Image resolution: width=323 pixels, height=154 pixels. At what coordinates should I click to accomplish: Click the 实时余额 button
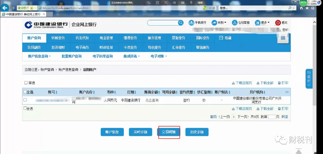coord(140,132)
